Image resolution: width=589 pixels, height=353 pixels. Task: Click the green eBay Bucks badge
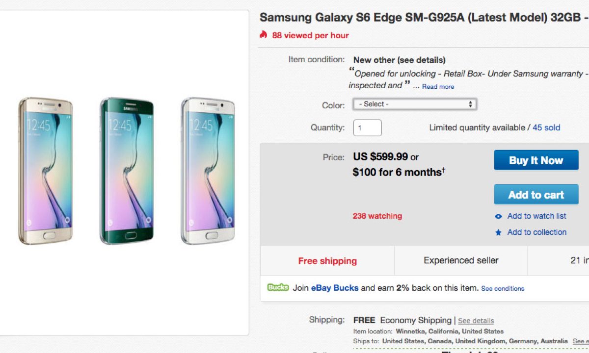tap(278, 288)
